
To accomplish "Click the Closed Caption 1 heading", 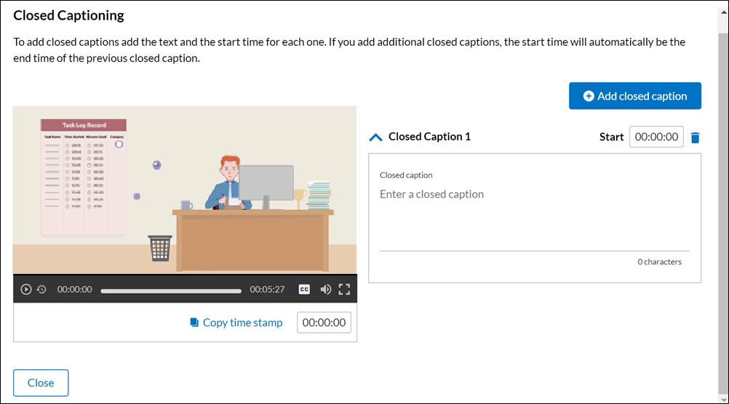I will (429, 137).
